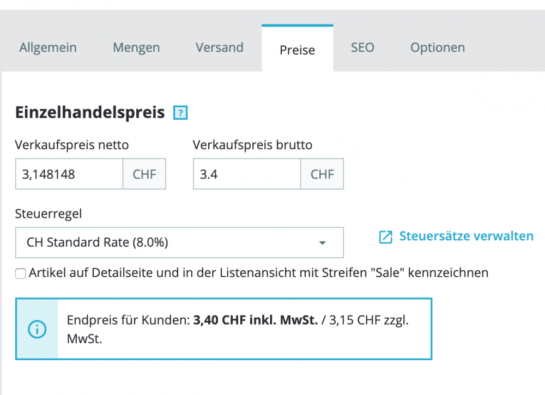
Task: Click CHF addon next to netto price
Action: (x=144, y=174)
